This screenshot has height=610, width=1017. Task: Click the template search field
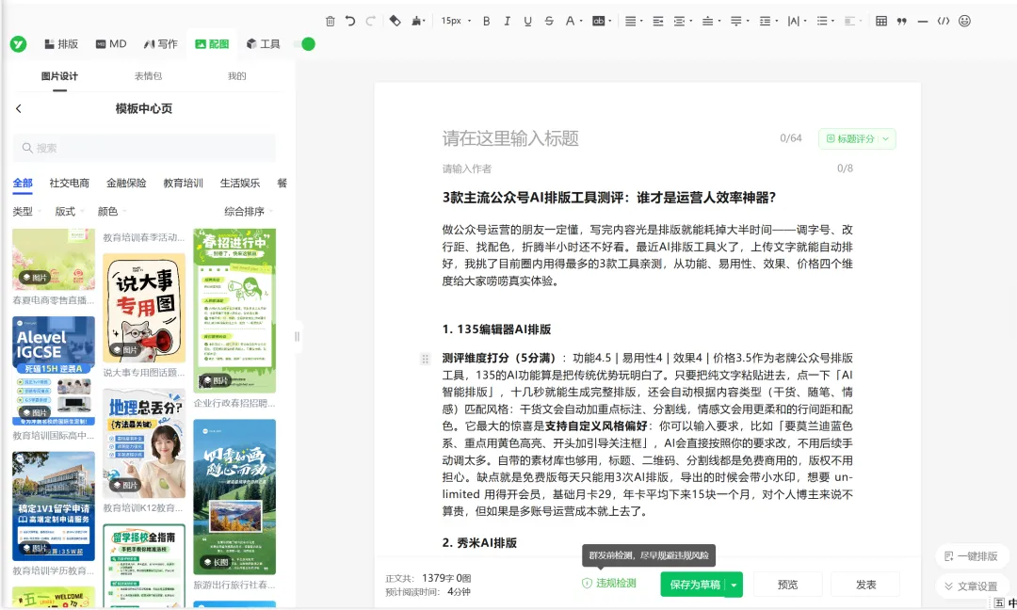tap(144, 148)
